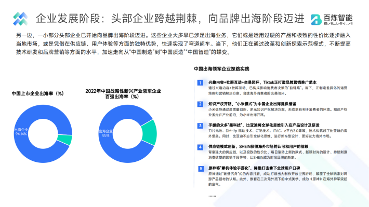Click the title 企业发展阶段 heading
The height and width of the screenshot is (207, 369).
point(170,19)
